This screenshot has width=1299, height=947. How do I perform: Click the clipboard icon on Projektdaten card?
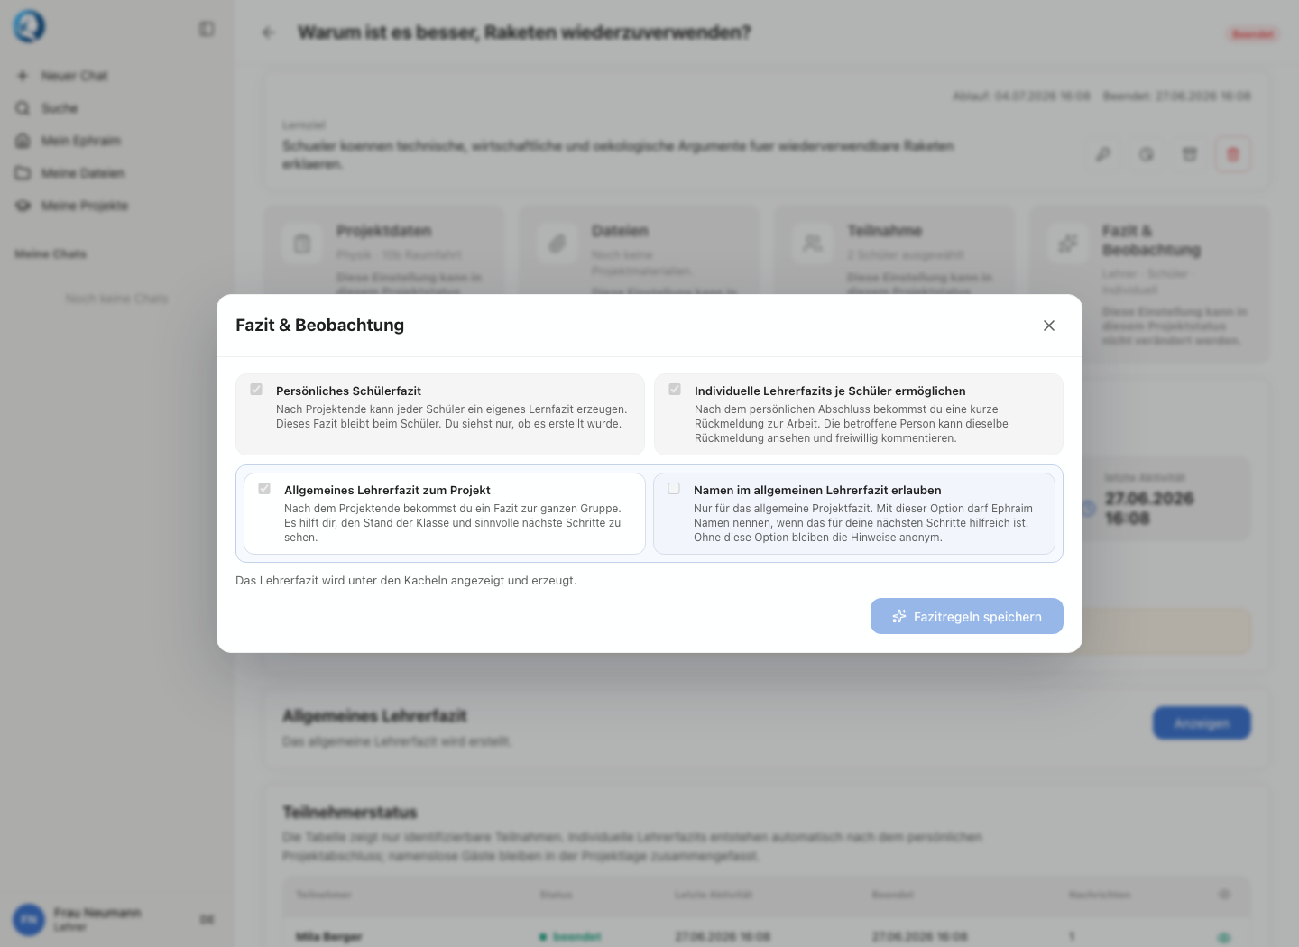coord(302,244)
